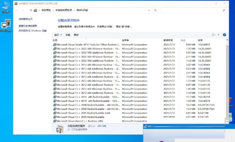Click 控制面板 breadcrumb in address bar
Screen dimensions: 235x142
pos(46,10)
